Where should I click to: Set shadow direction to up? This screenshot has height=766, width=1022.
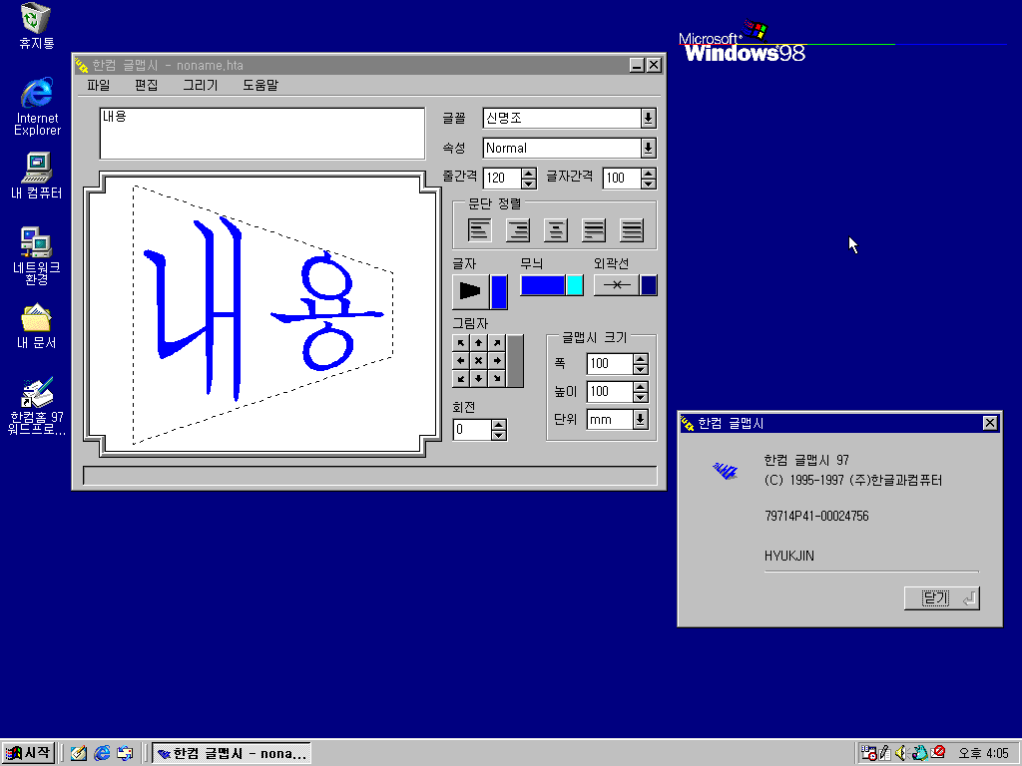pyautogui.click(x=479, y=343)
